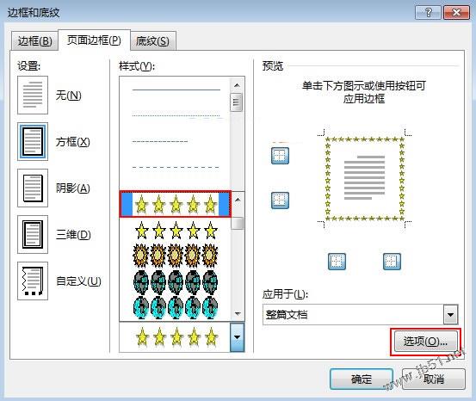Choose the 方框(X) box setting icon
476x401 pixels.
click(33, 141)
